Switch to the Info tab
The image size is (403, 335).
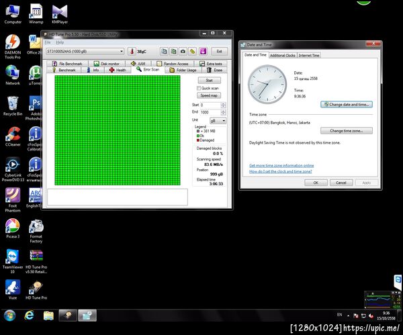pos(93,70)
